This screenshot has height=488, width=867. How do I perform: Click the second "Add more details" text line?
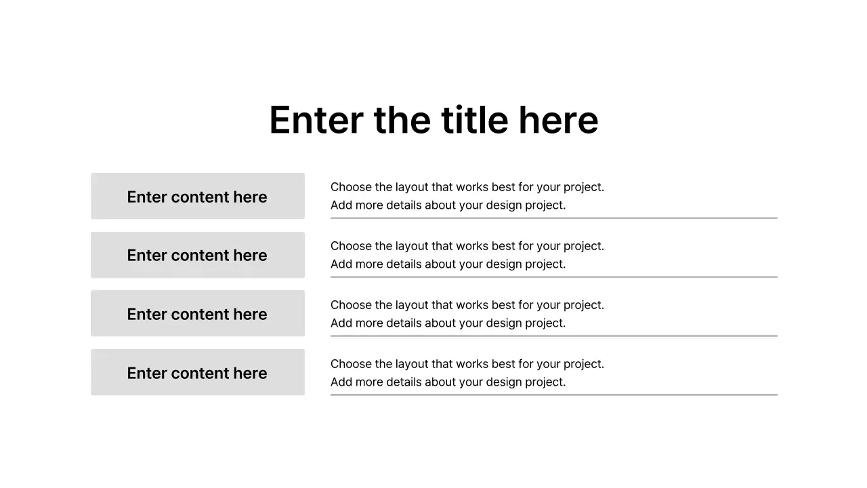[x=448, y=264]
